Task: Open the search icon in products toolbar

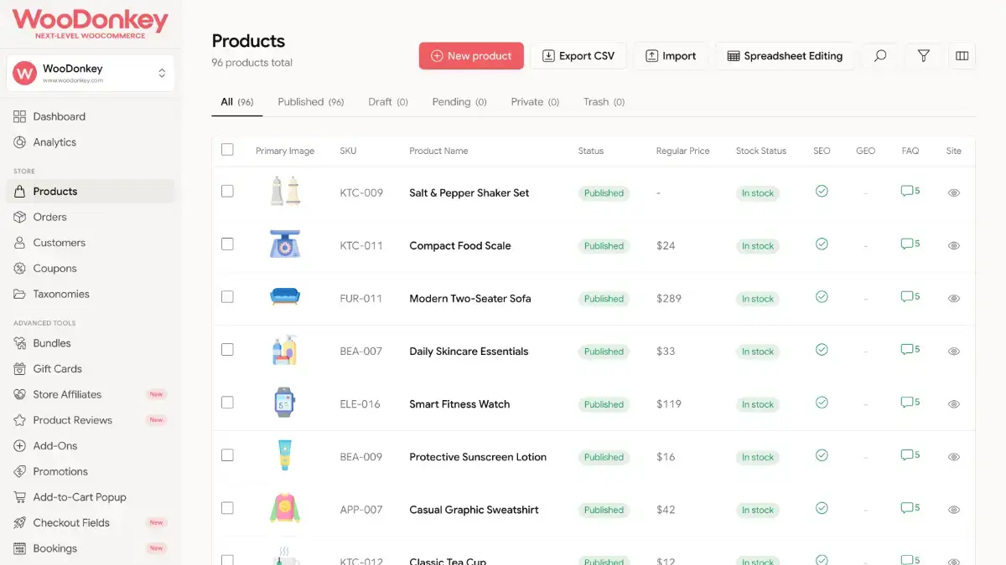Action: pos(880,56)
